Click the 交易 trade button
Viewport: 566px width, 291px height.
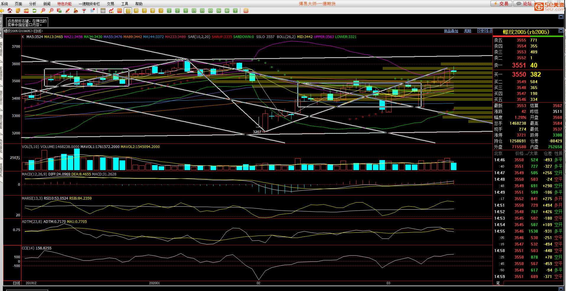(501, 4)
